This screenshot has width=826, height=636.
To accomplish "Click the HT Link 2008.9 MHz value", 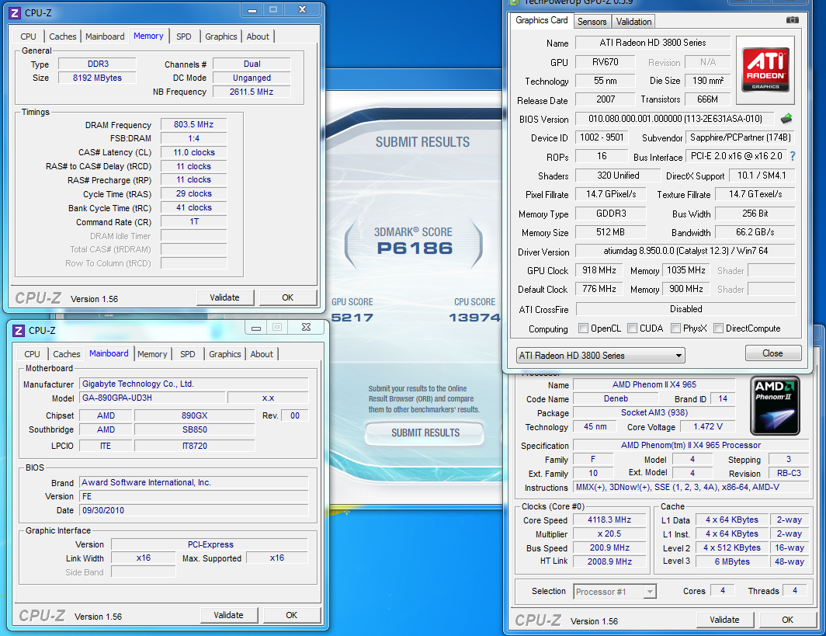I will 609,561.
